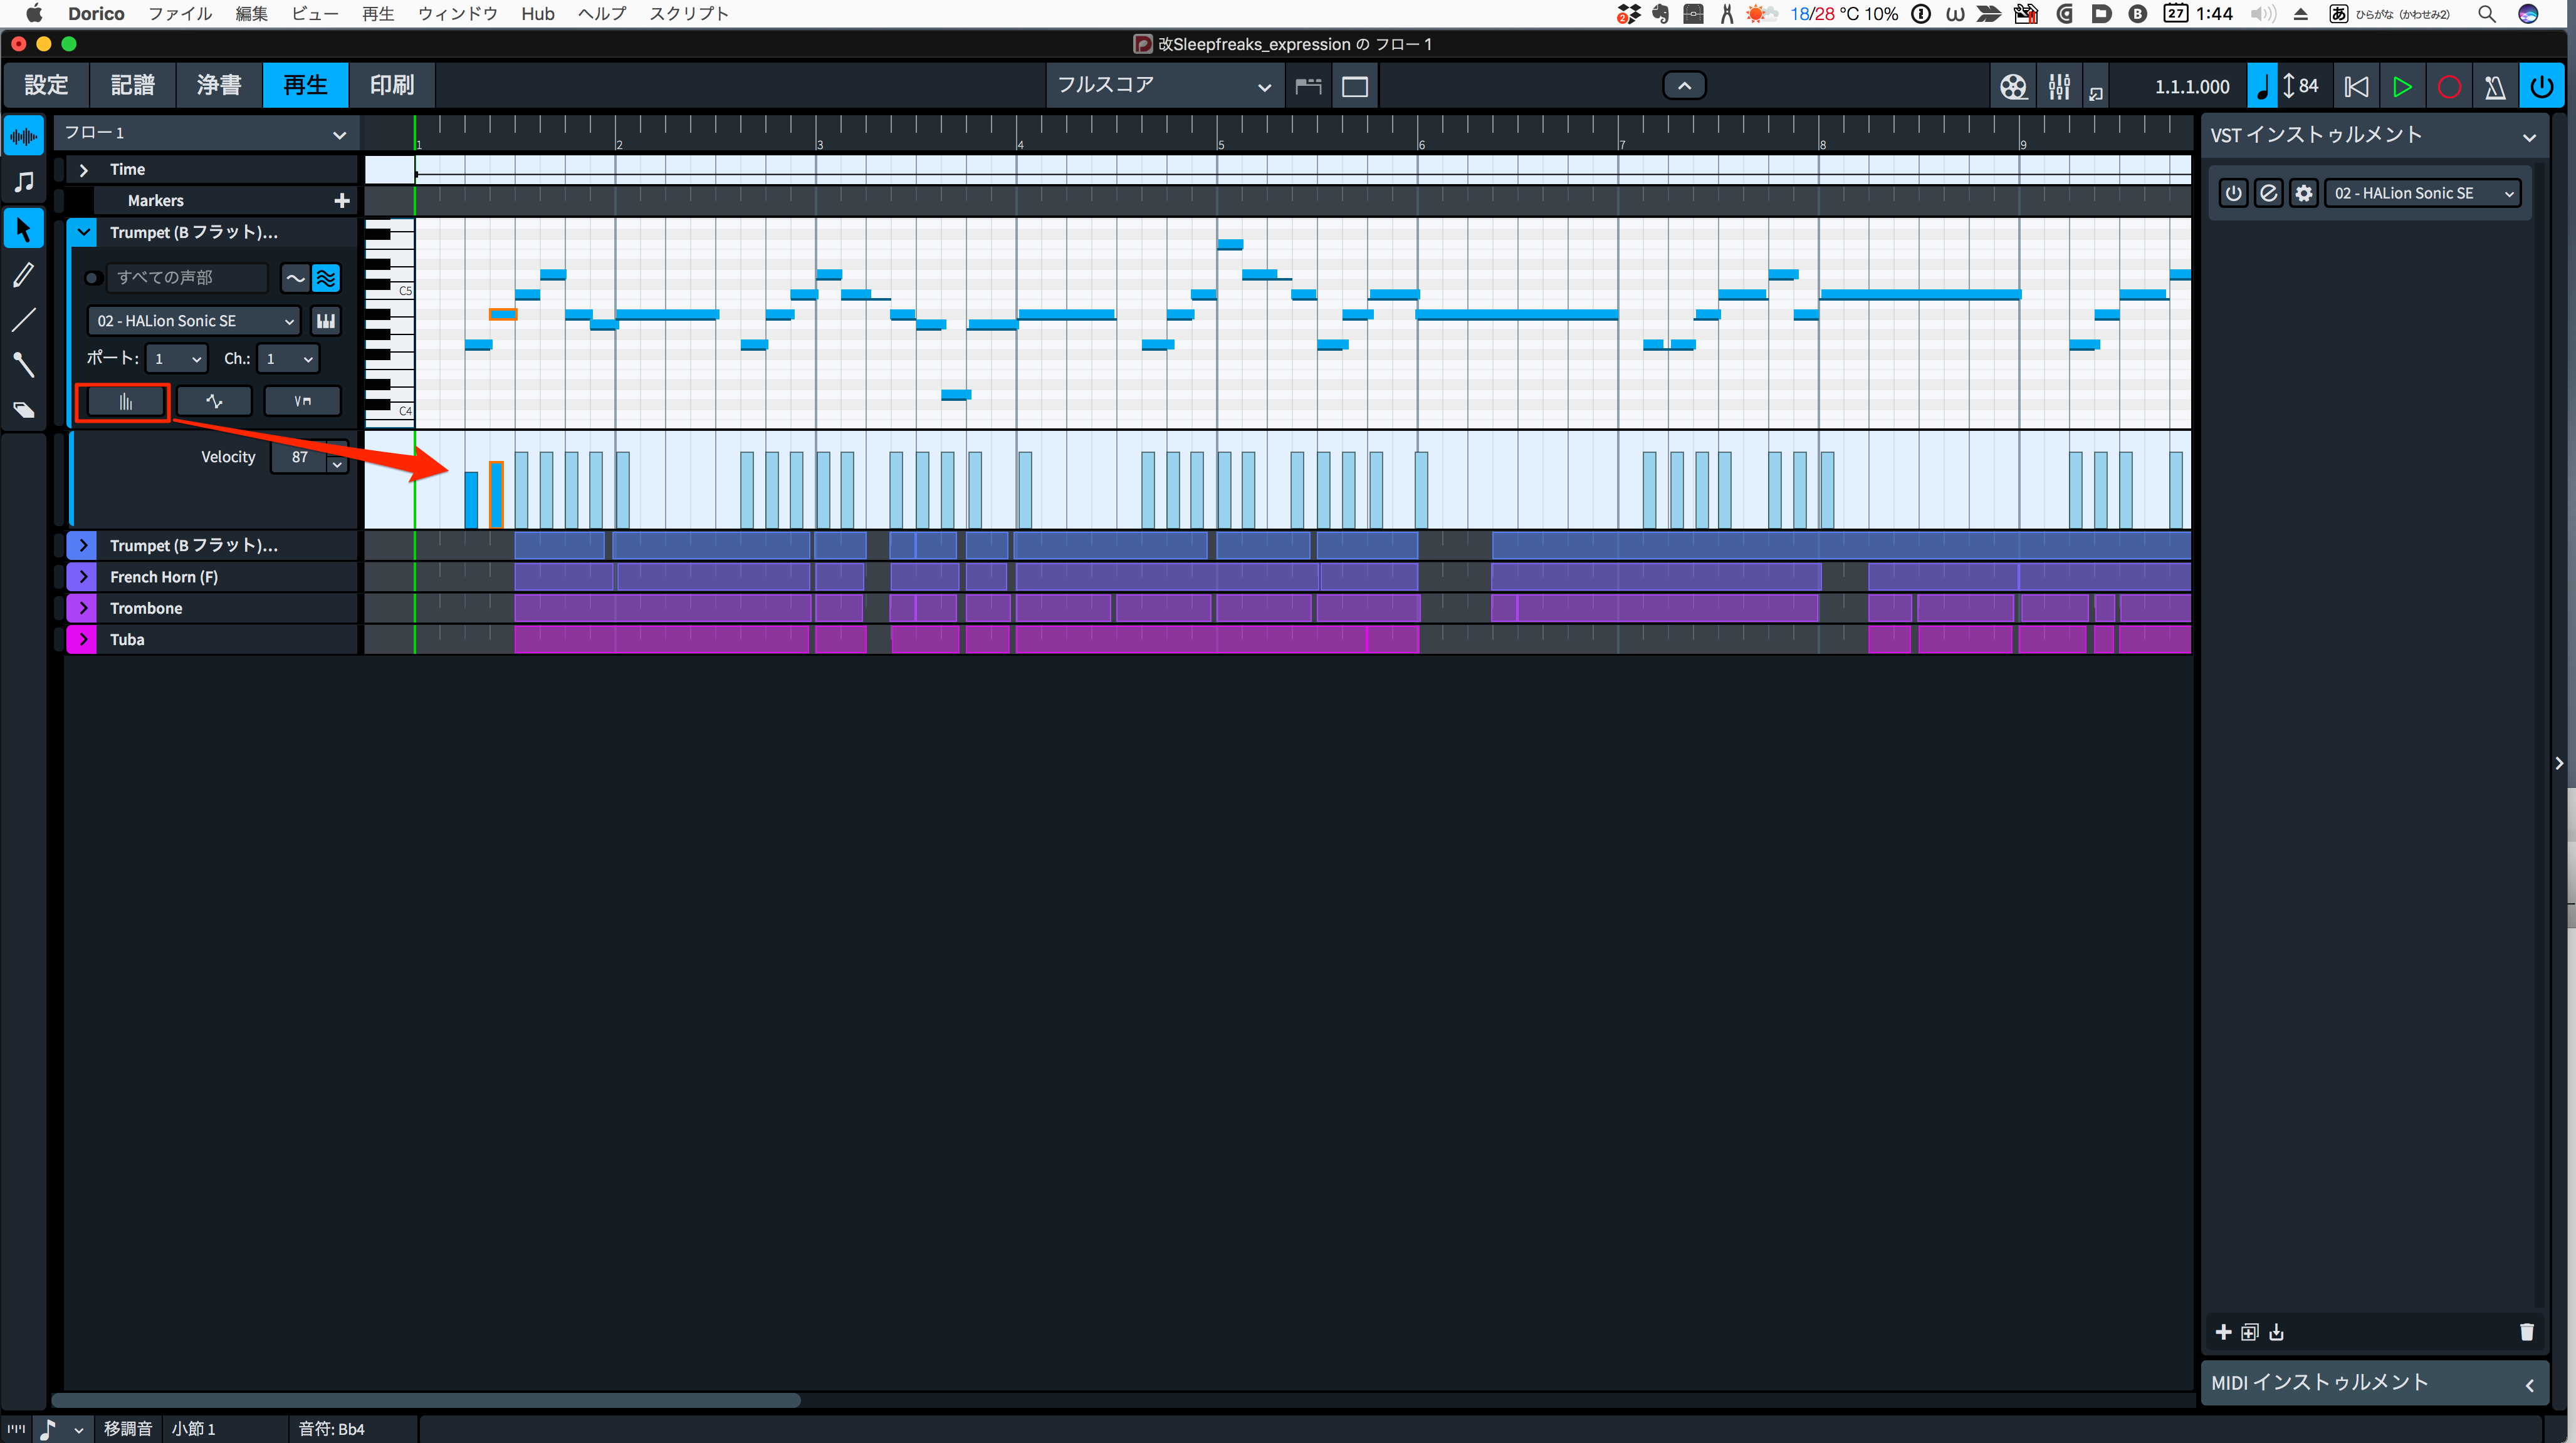Screen dimensions: 2576x1443
Task: Expand the French Horn (F) track
Action: pos(83,577)
